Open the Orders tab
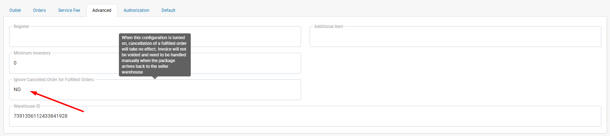Screen dimensions: 610x136 click(x=40, y=10)
